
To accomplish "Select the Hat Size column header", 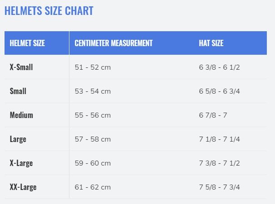I will pyautogui.click(x=211, y=43).
